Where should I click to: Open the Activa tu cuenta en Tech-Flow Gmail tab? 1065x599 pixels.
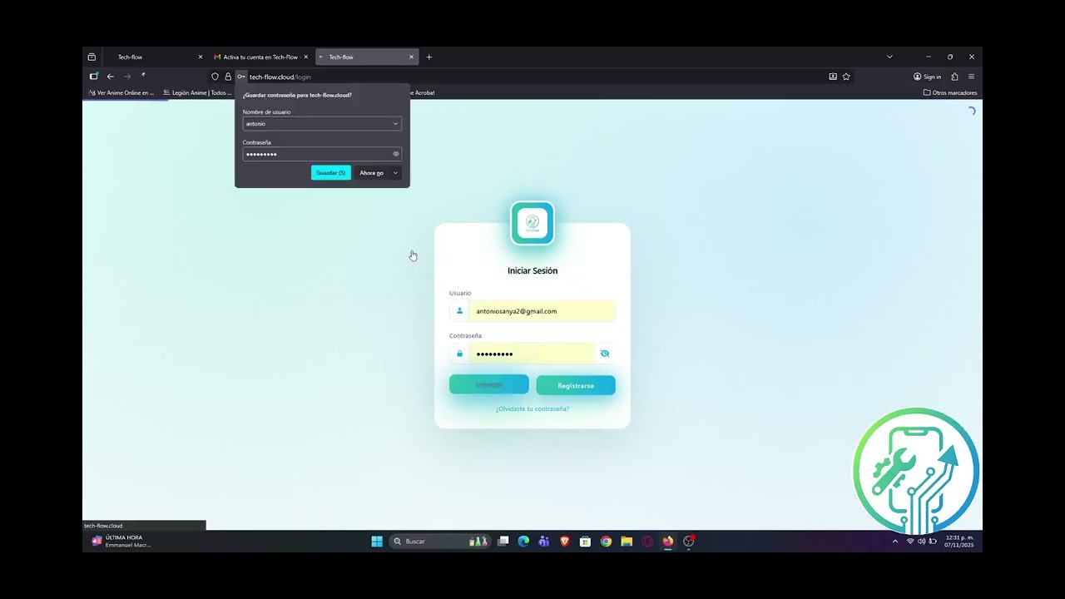[260, 57]
